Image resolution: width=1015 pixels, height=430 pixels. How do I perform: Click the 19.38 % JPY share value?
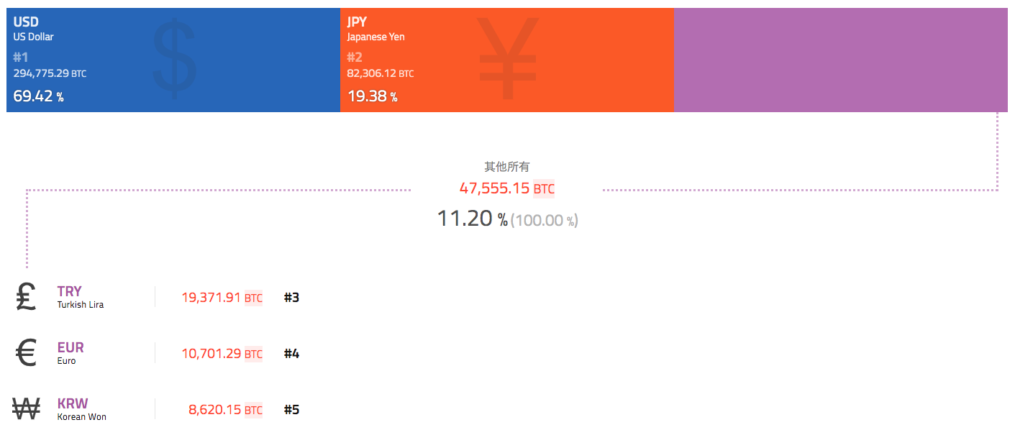coord(373,96)
